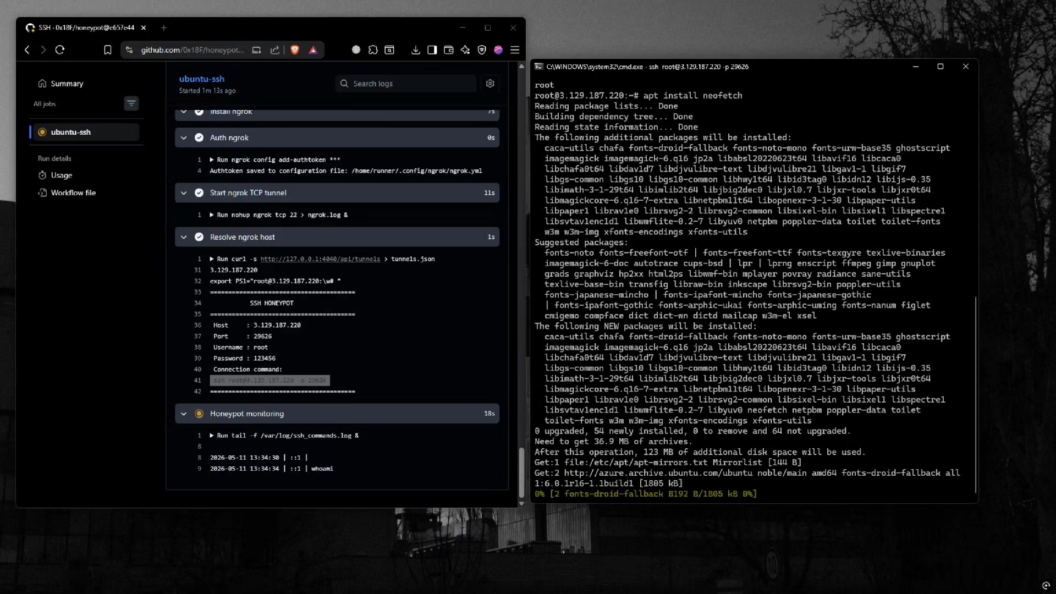Select the ubuntu-ssh job in sidebar
The image size is (1056, 594).
[x=86, y=132]
